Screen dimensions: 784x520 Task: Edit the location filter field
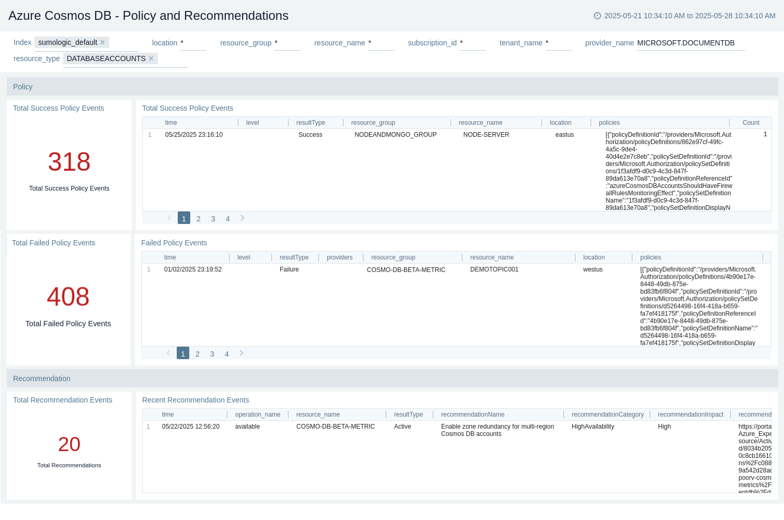click(x=193, y=43)
